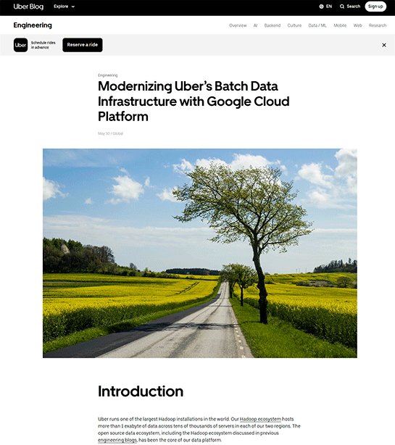Switch to the Backend tab

[272, 25]
